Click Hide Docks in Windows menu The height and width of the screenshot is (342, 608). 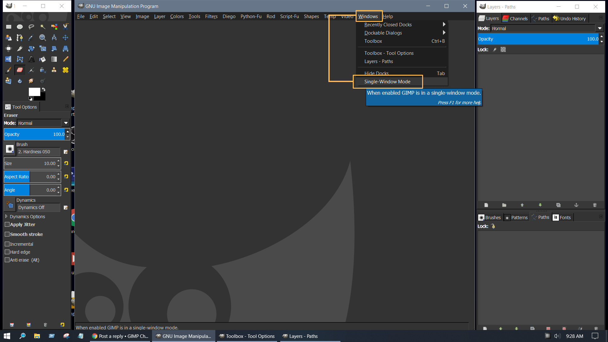402,73
